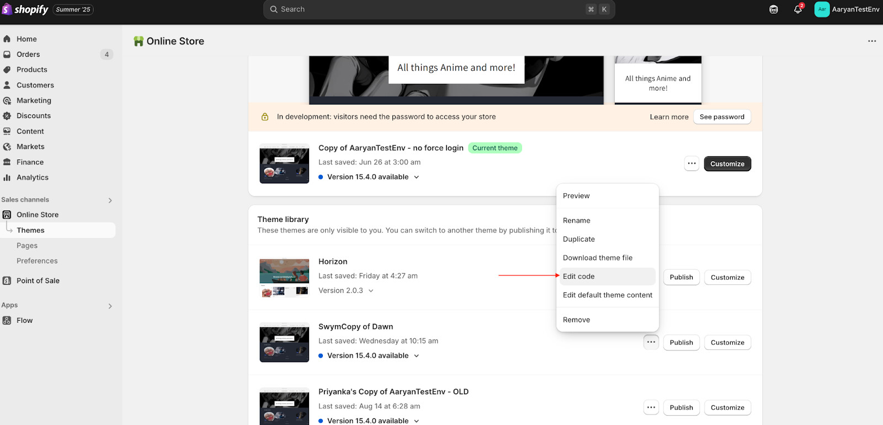Open the Analytics bar chart icon

(x=7, y=178)
